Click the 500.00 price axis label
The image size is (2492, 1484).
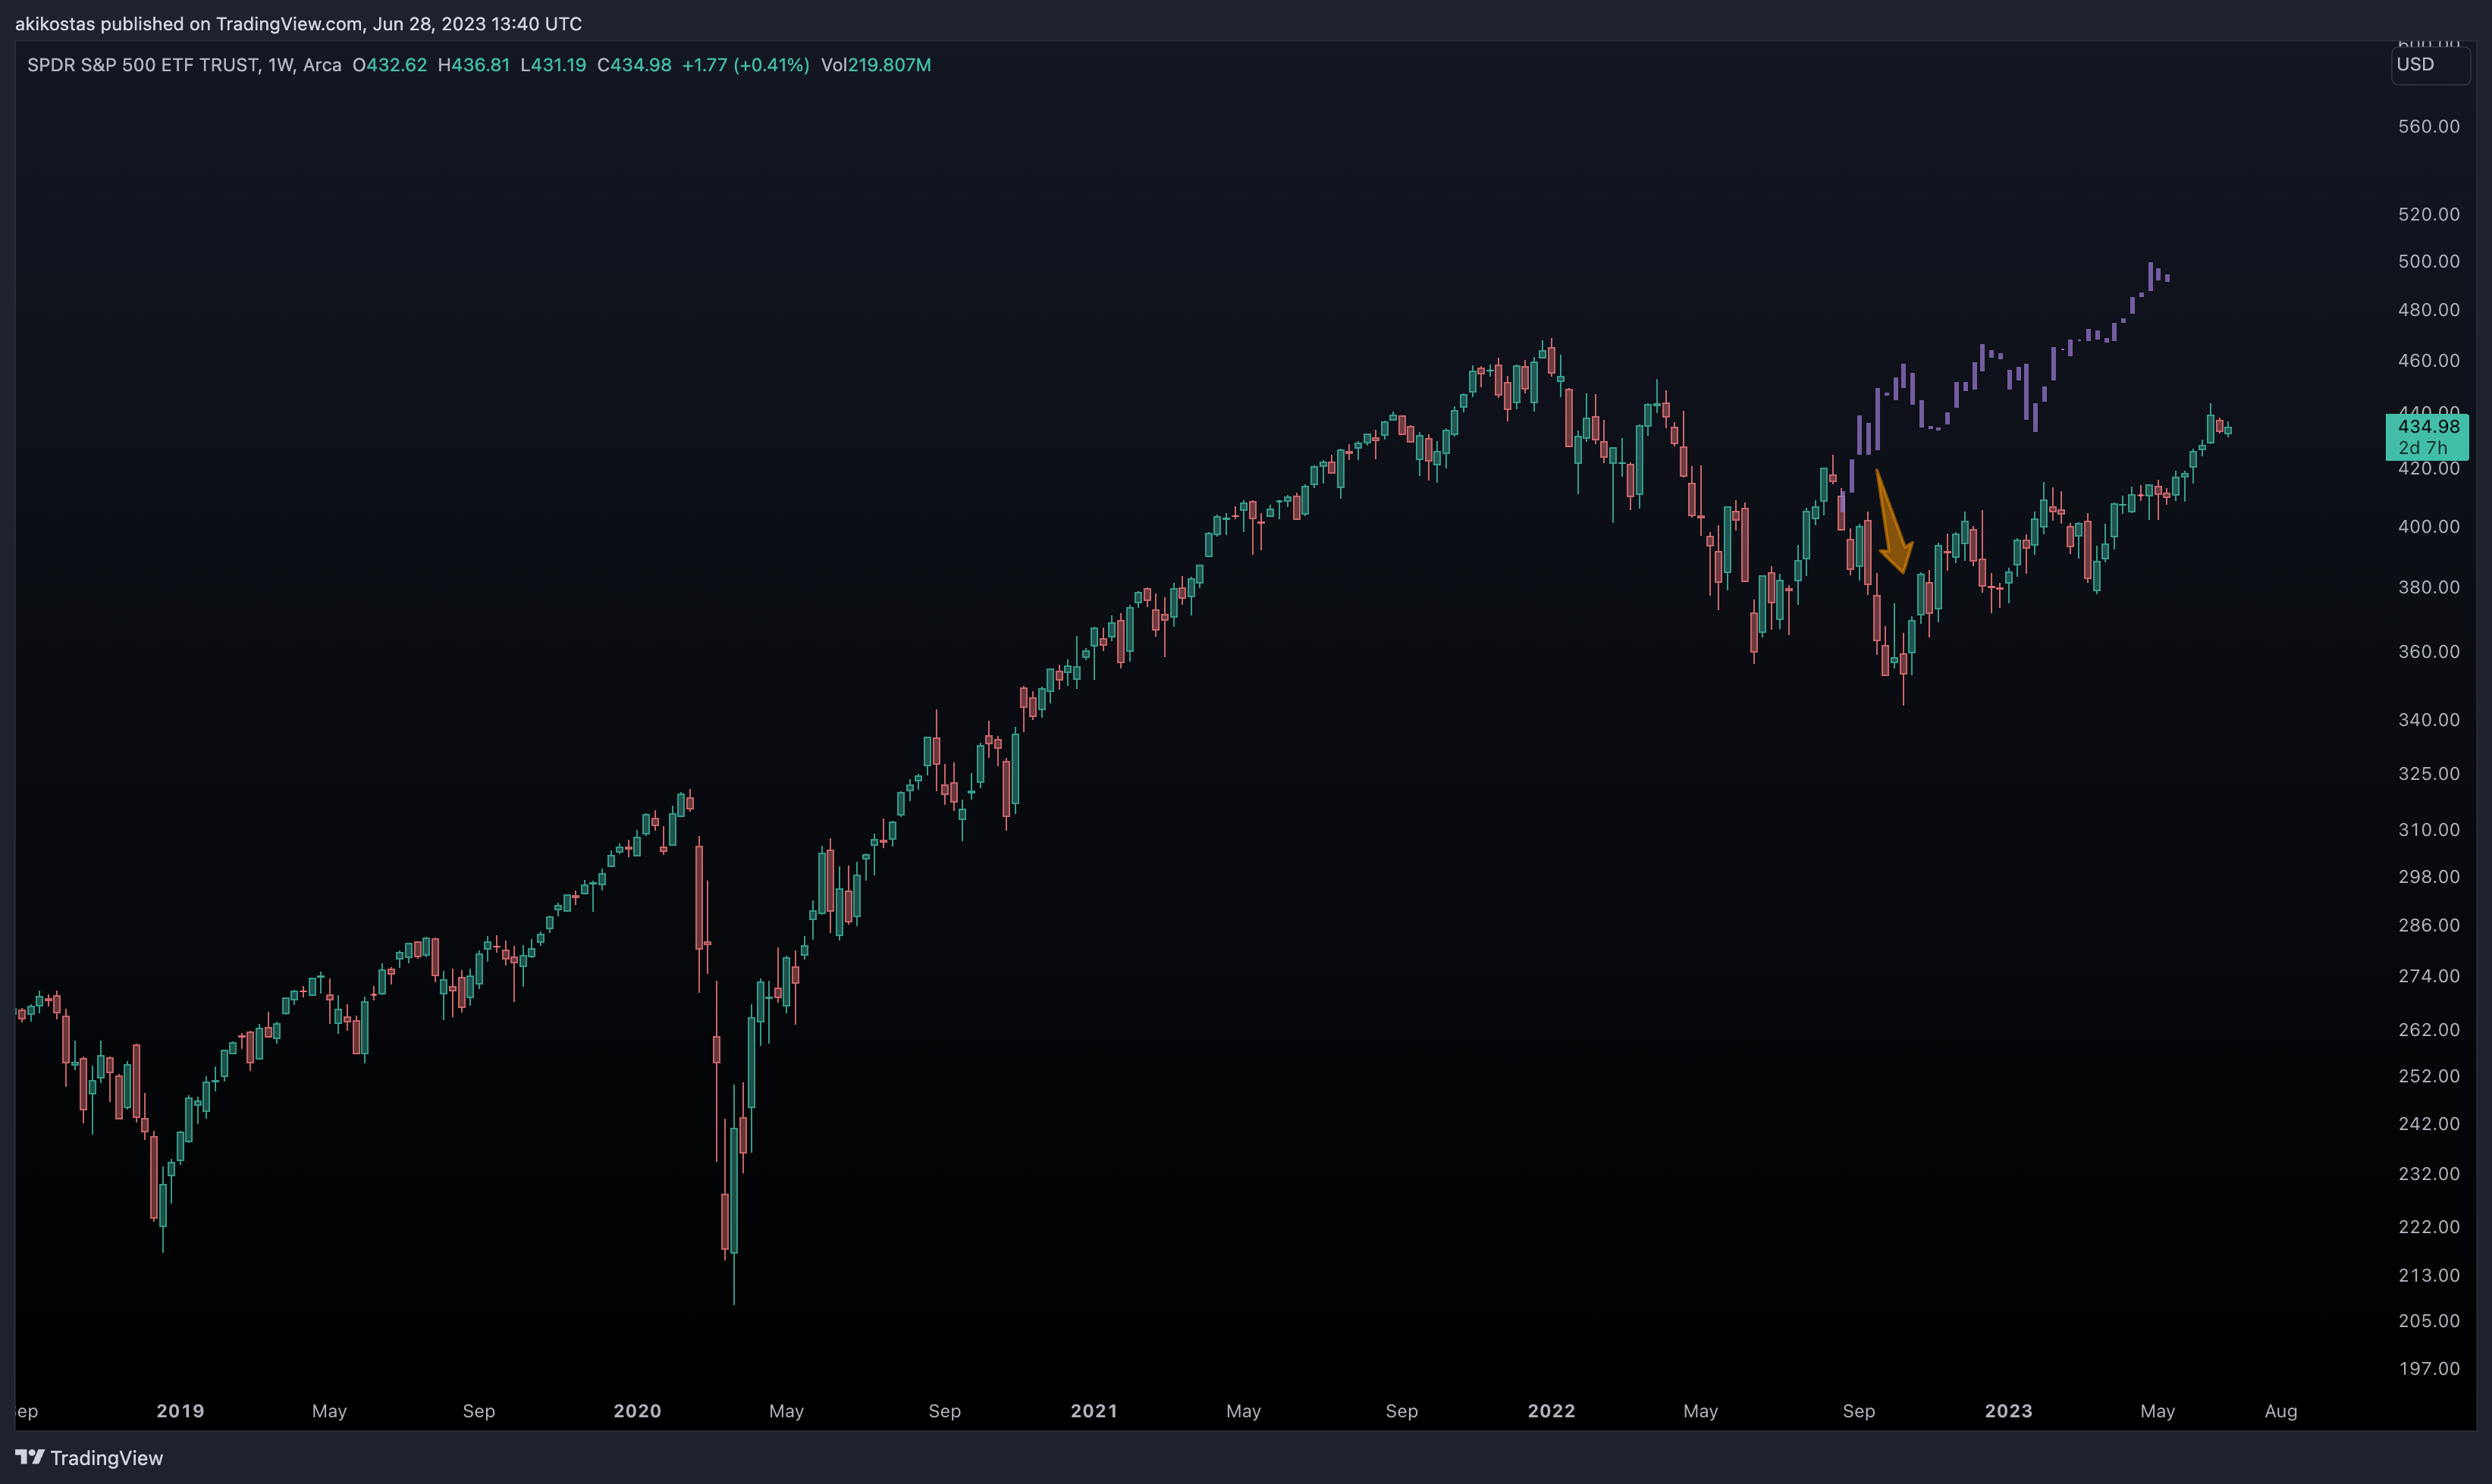2428,261
